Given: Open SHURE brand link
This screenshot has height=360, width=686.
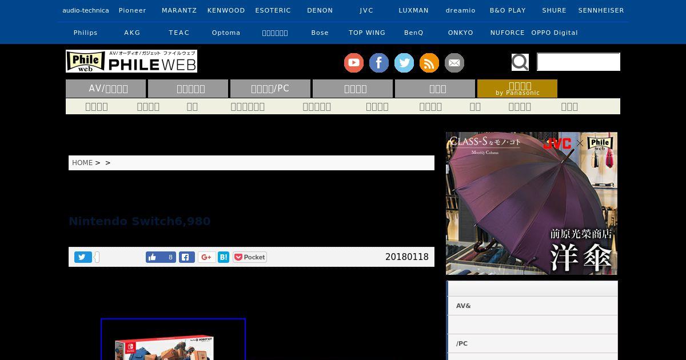Looking at the screenshot, I should (x=555, y=10).
